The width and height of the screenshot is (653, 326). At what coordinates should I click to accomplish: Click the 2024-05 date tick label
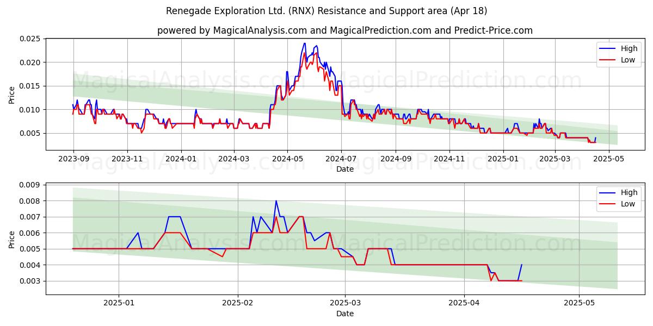tap(287, 159)
